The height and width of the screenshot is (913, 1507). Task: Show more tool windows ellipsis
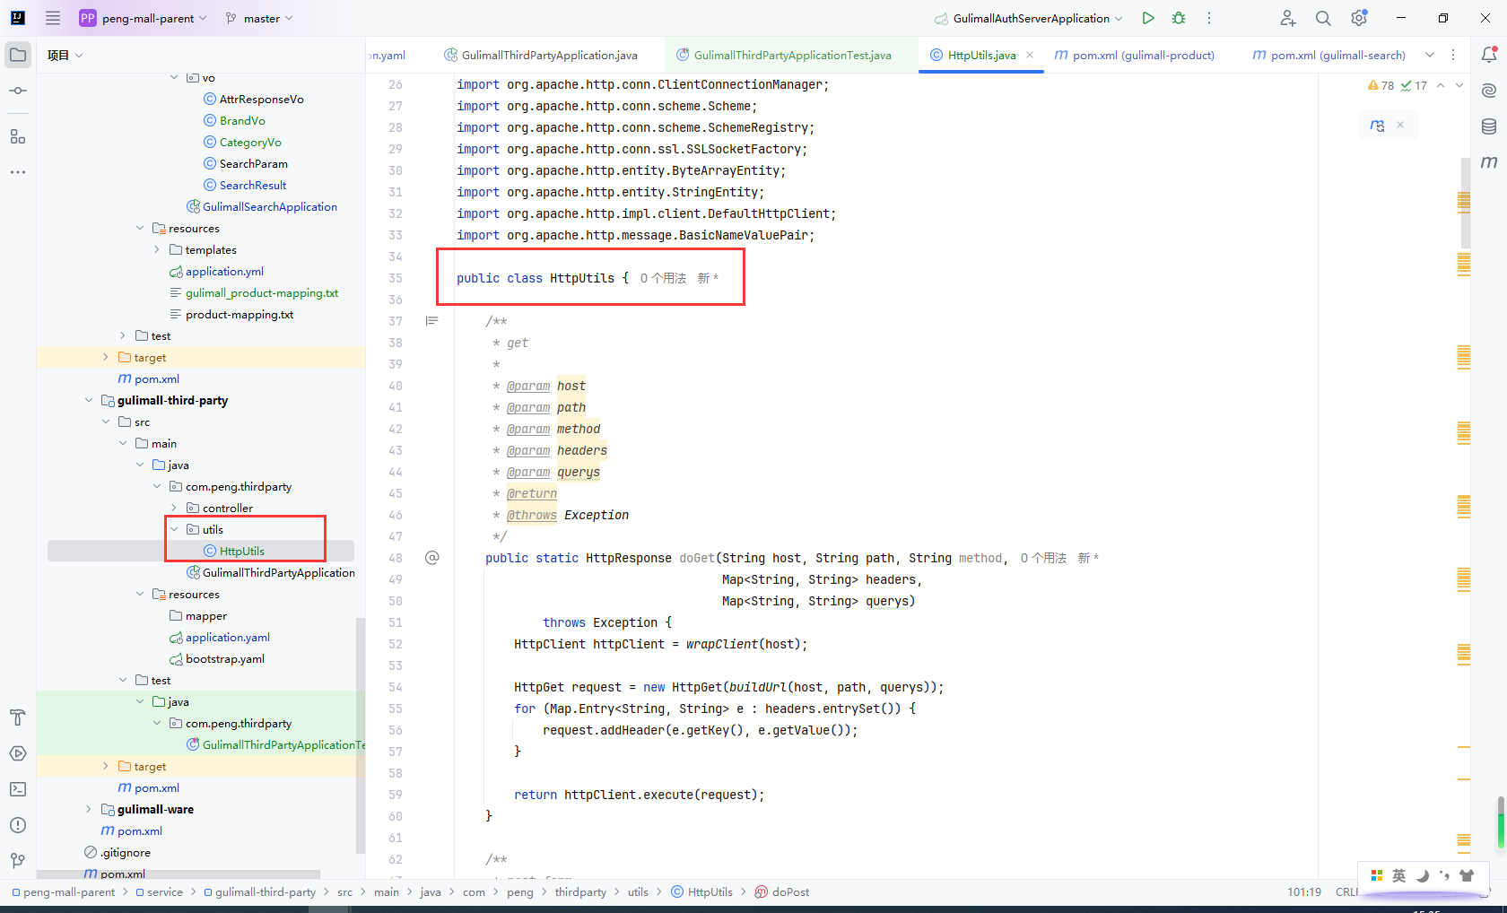(18, 171)
